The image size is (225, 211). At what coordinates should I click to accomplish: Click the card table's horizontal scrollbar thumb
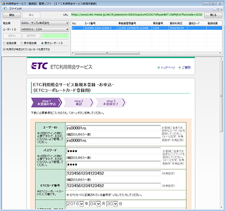(x=107, y=53)
